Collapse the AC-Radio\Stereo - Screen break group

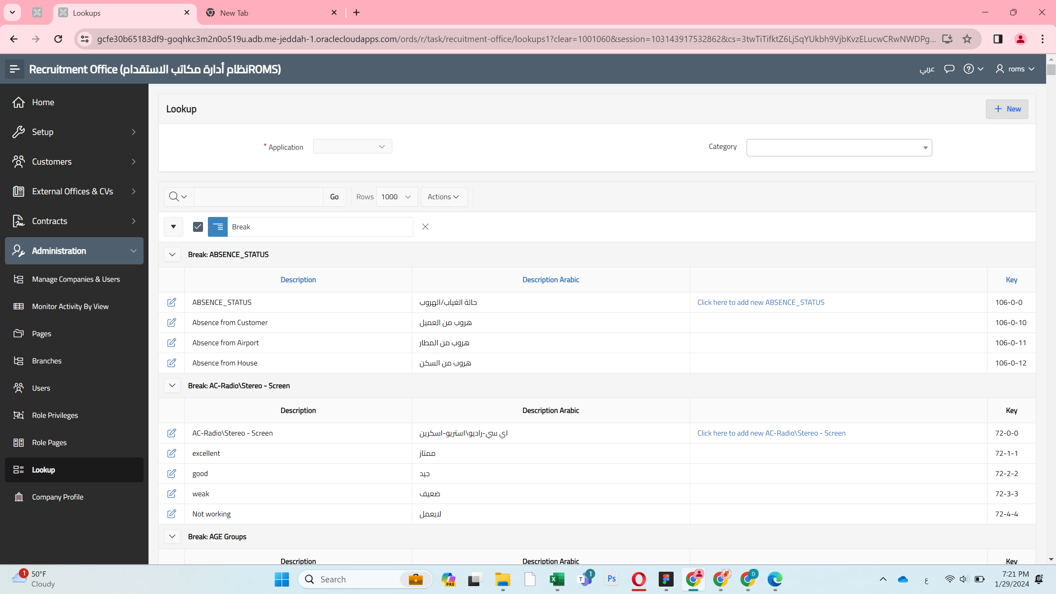click(172, 386)
